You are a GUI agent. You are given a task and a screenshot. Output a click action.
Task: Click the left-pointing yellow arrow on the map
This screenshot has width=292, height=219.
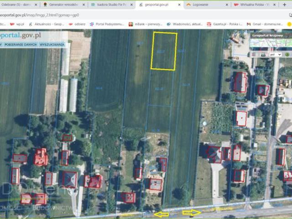coord(161,214)
